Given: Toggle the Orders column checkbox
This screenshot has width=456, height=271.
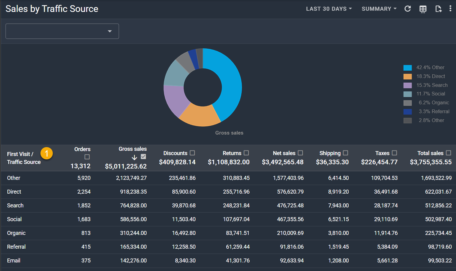Looking at the screenshot, I should click(87, 157).
